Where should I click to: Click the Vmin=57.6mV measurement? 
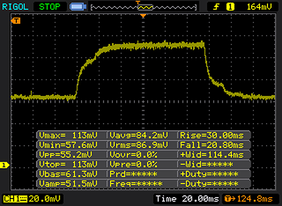[68, 145]
